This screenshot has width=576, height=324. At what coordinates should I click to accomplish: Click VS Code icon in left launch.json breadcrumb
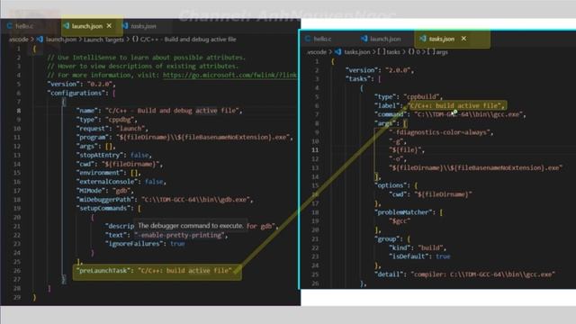click(40, 40)
